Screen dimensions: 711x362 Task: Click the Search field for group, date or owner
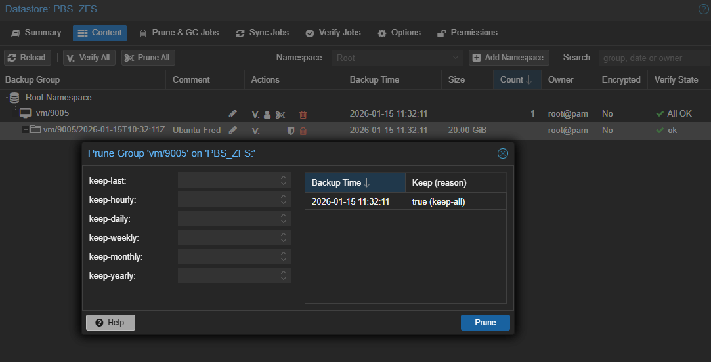point(652,58)
